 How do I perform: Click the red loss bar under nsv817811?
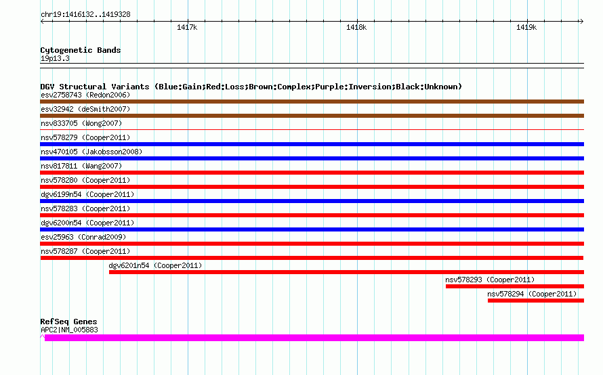tap(312, 173)
